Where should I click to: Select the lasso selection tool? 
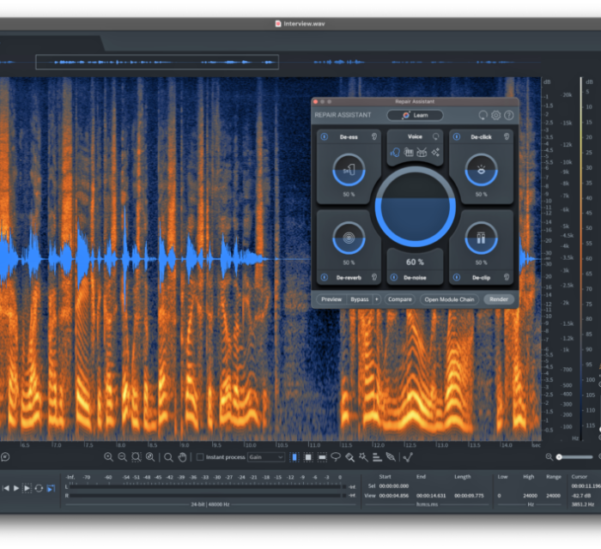[x=336, y=457]
